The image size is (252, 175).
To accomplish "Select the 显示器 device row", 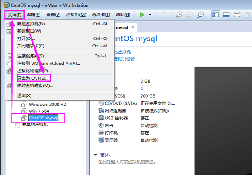I will click(137, 141).
